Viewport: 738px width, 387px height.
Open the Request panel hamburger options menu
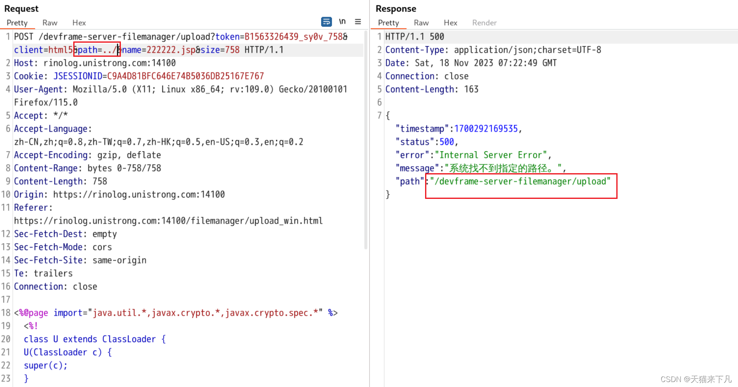[x=358, y=22]
